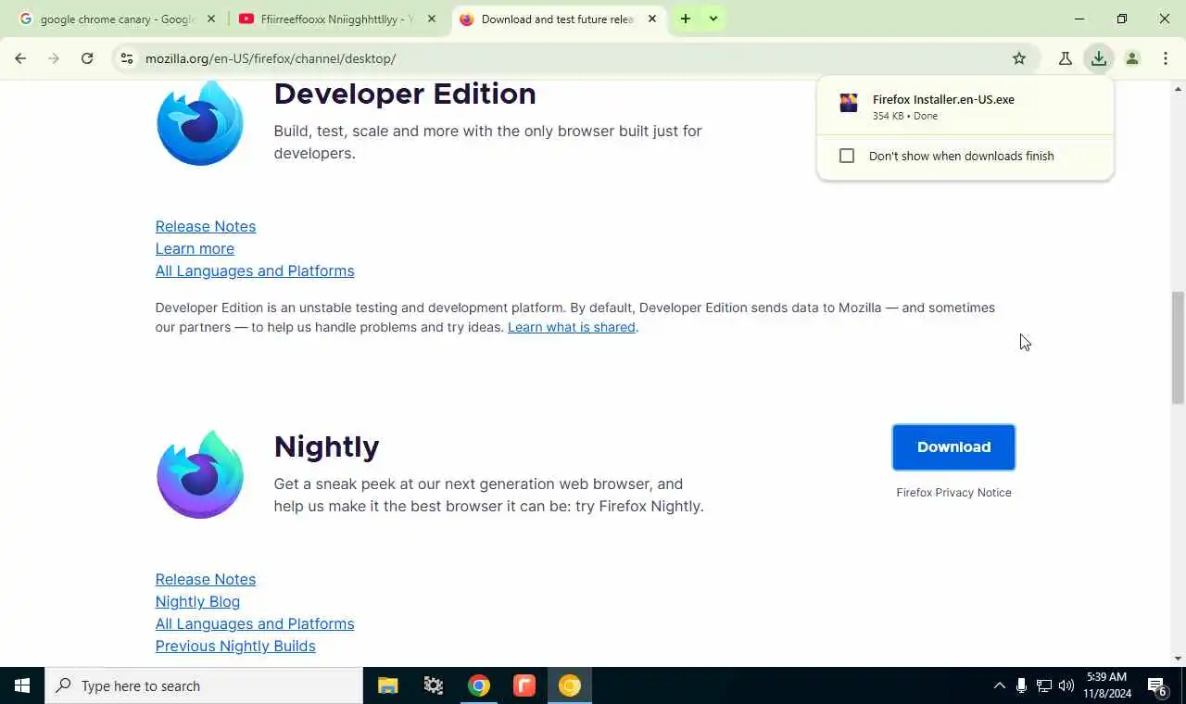Open network status tray icon
Image resolution: width=1186 pixels, height=704 pixels.
1044,685
